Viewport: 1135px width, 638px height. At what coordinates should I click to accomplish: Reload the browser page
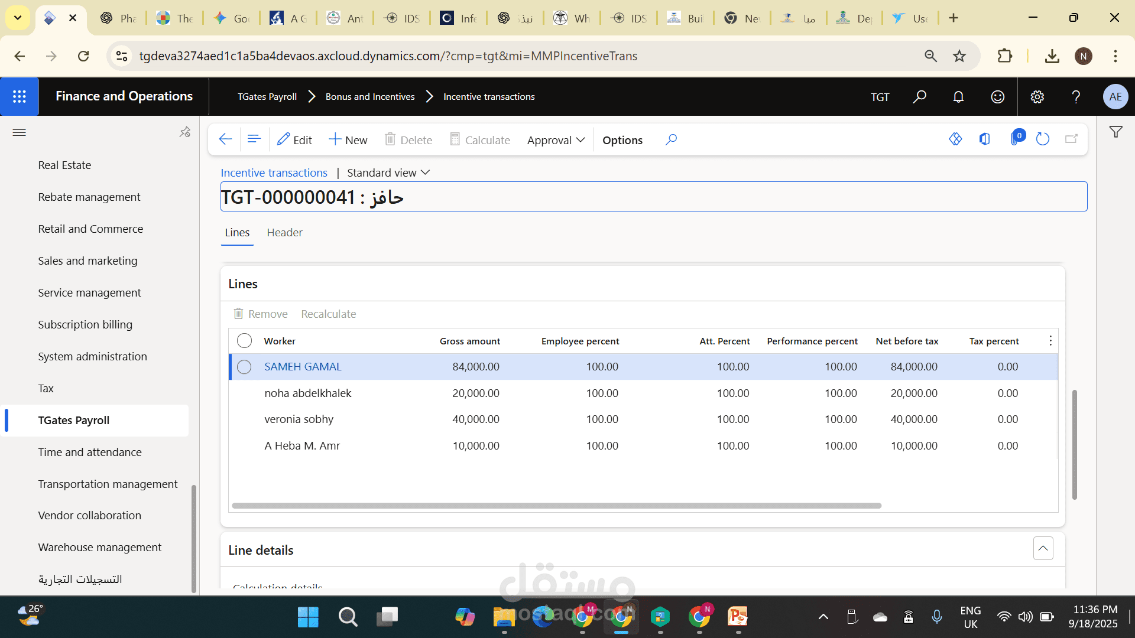(83, 56)
